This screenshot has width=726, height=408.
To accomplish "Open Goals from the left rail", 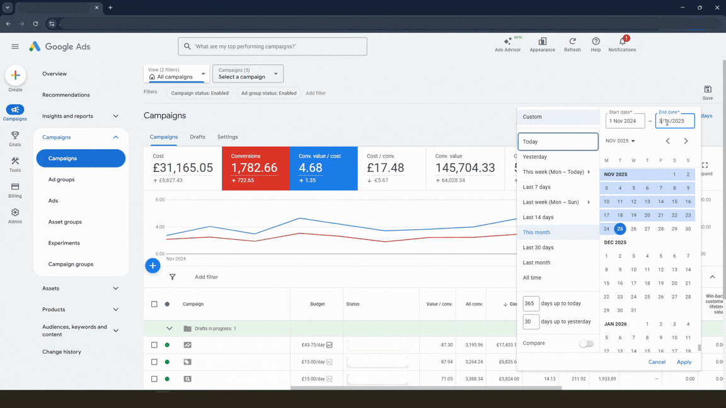I will pyautogui.click(x=15, y=139).
